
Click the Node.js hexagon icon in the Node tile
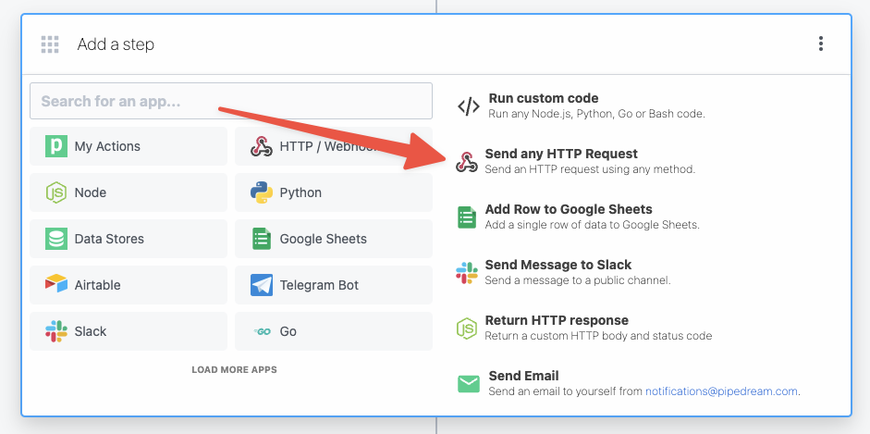(x=56, y=192)
